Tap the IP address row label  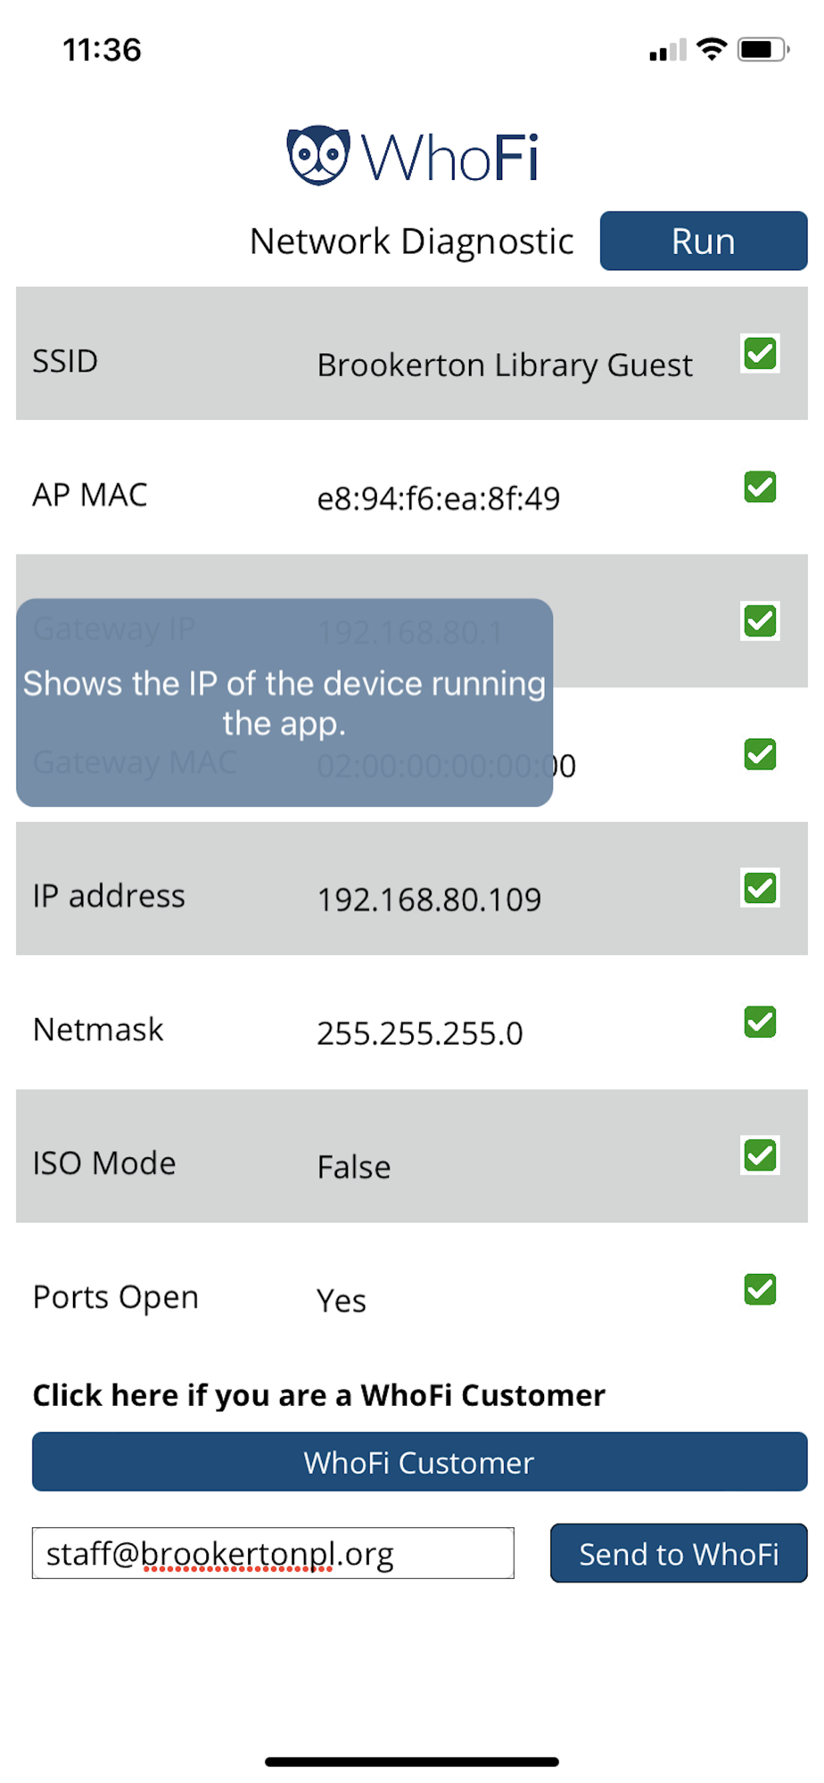[109, 896]
